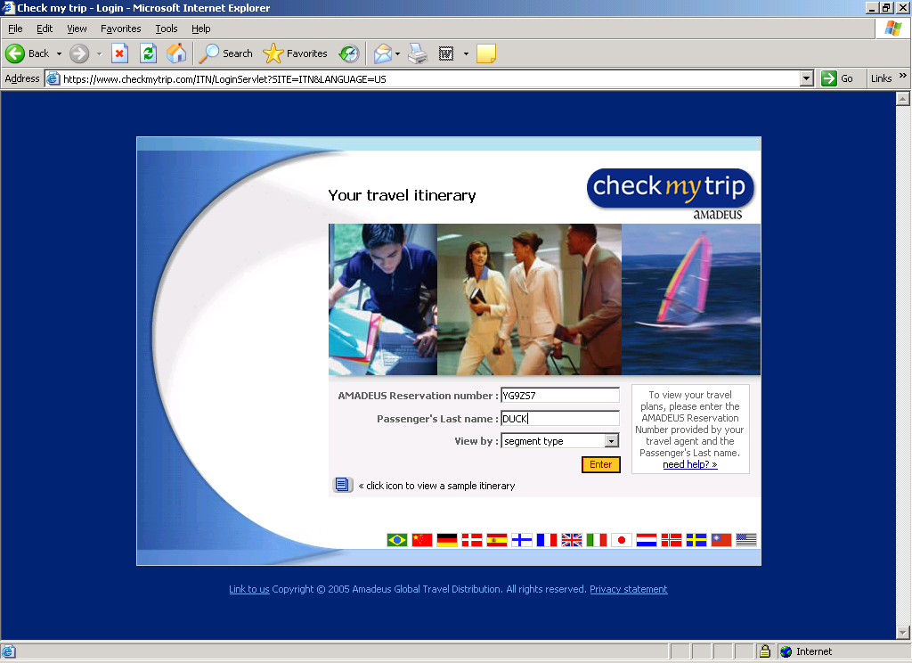Image resolution: width=912 pixels, height=663 pixels.
Task: Click the United Kingdom flag
Action: pos(572,540)
